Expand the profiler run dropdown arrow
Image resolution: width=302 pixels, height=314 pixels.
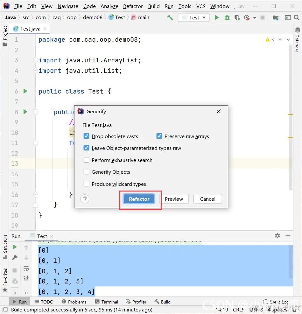[255, 18]
